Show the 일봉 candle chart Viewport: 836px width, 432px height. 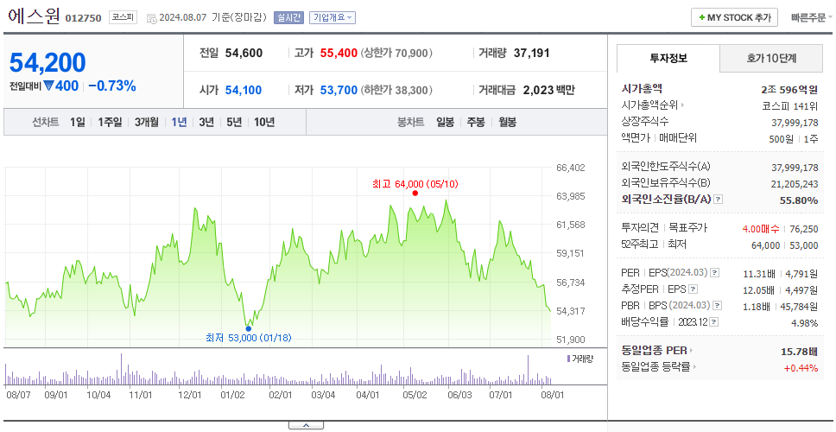coord(445,122)
